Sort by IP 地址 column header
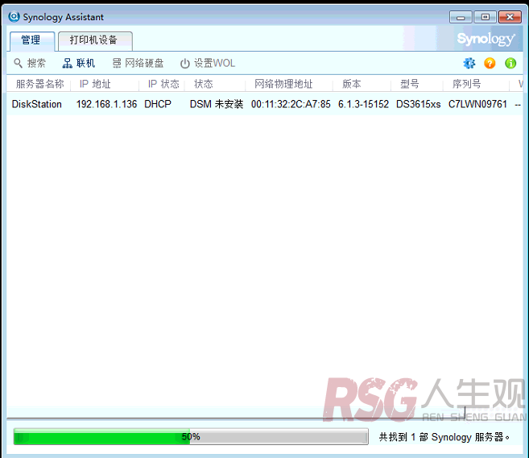The image size is (529, 458). click(95, 84)
